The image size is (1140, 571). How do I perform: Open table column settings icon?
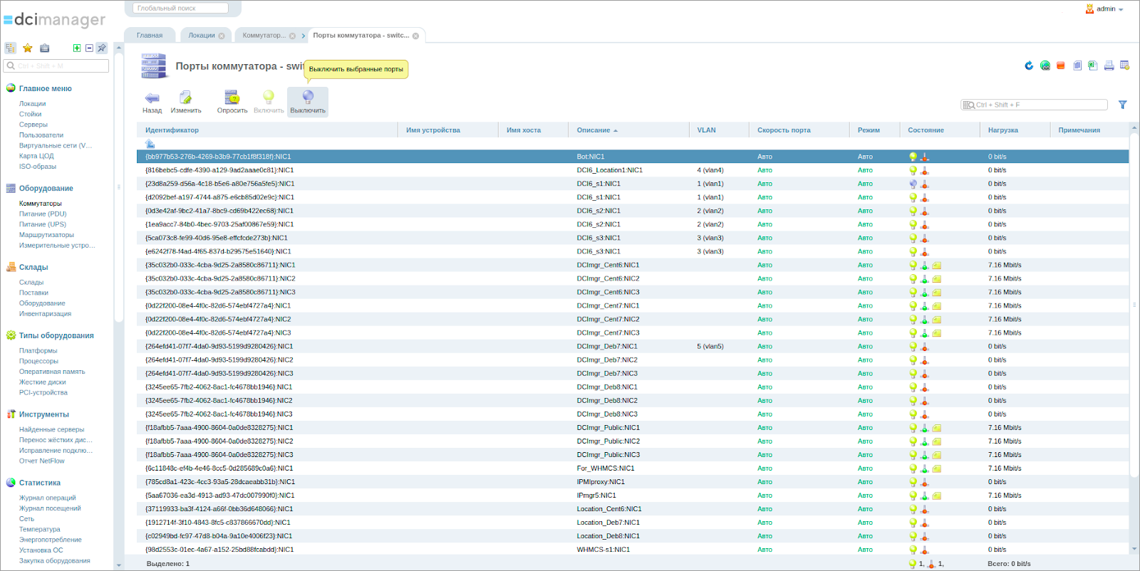point(1125,66)
